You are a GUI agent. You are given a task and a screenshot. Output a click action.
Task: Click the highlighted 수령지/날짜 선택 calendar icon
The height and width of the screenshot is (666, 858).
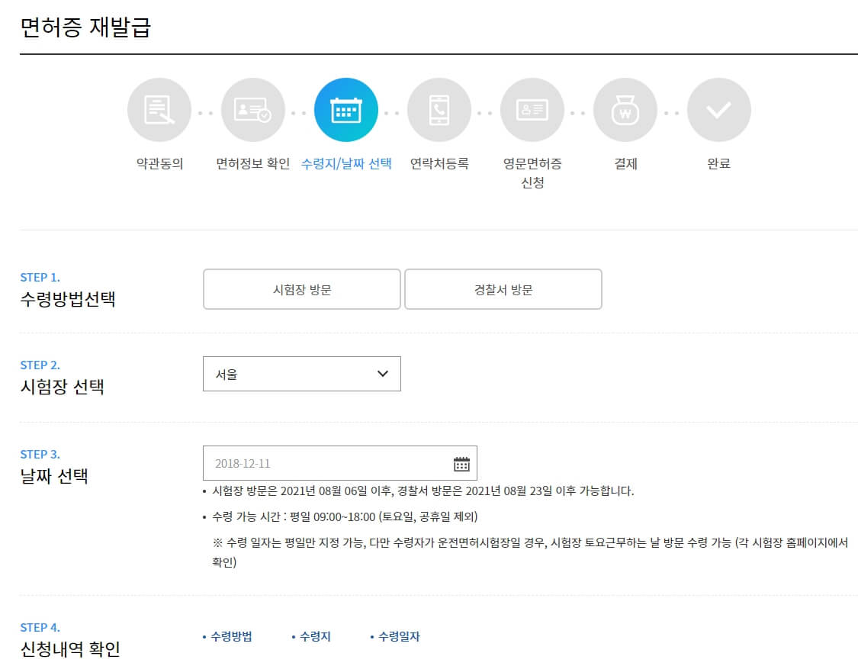click(345, 109)
